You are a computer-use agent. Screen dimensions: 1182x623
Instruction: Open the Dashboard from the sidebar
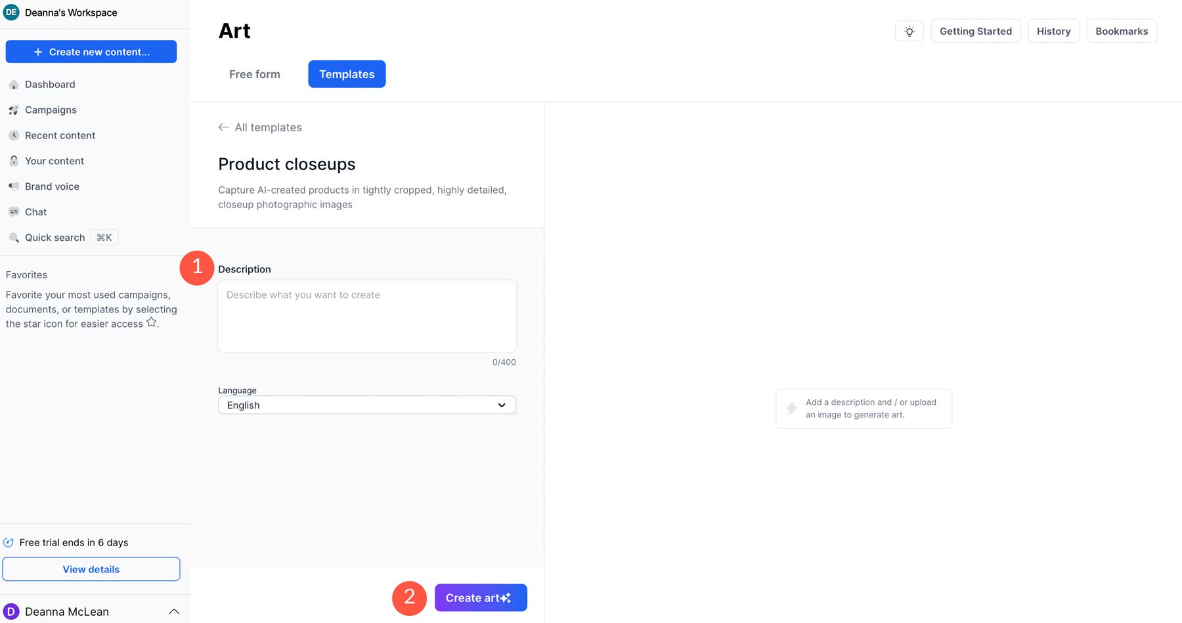(x=49, y=84)
